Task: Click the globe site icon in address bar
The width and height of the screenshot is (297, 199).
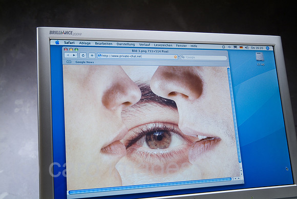Action: (100, 55)
